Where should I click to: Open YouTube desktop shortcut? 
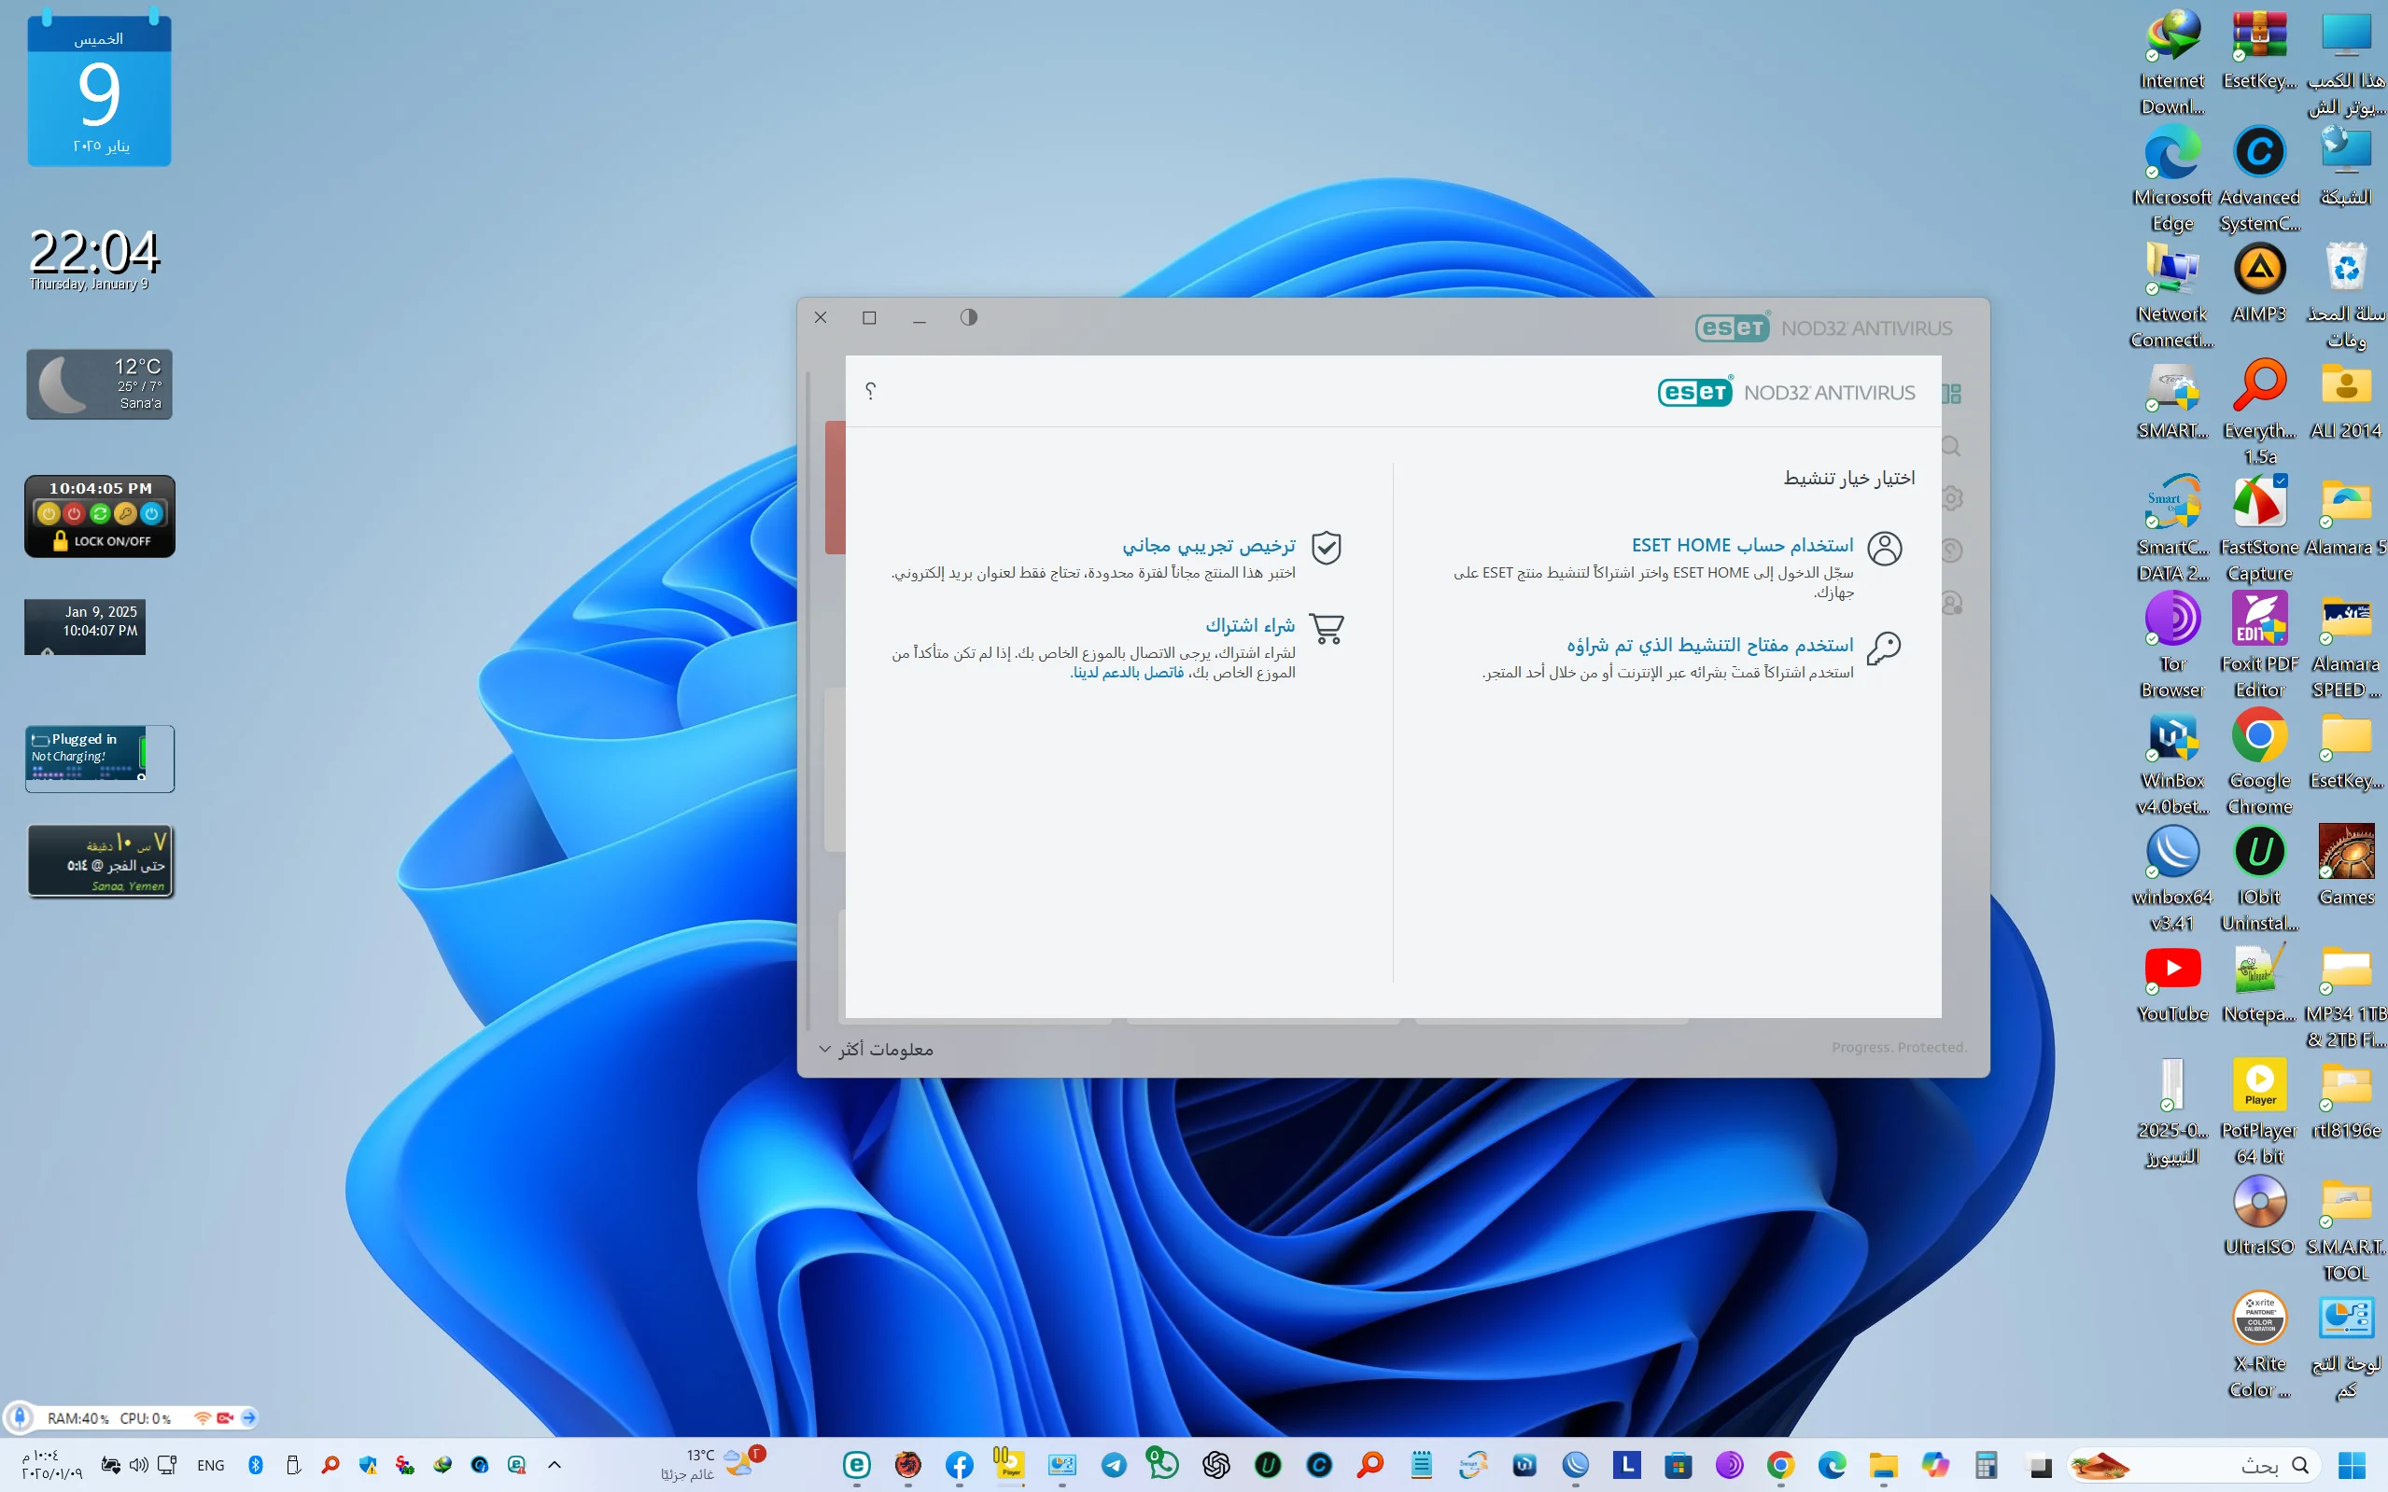coord(2171,983)
